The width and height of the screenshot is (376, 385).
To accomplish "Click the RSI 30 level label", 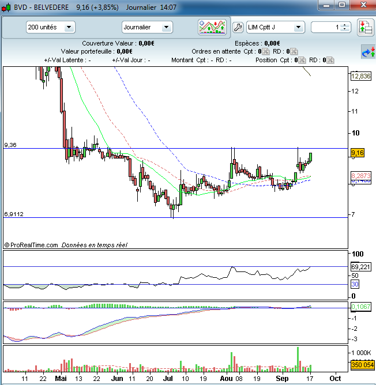I will 355,284.
